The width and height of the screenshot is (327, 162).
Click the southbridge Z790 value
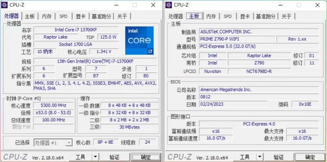(x=259, y=63)
